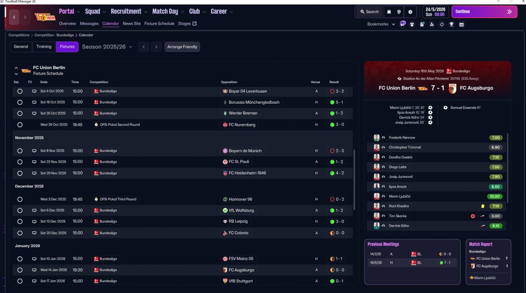This screenshot has height=293, width=526.
Task: Open the Match Report panel
Action: (488, 262)
